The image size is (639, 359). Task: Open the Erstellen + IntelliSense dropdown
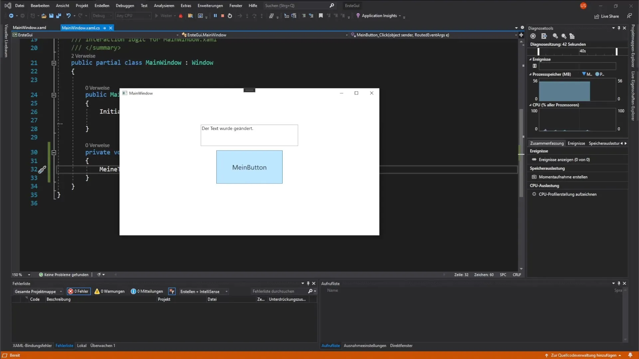(204, 292)
